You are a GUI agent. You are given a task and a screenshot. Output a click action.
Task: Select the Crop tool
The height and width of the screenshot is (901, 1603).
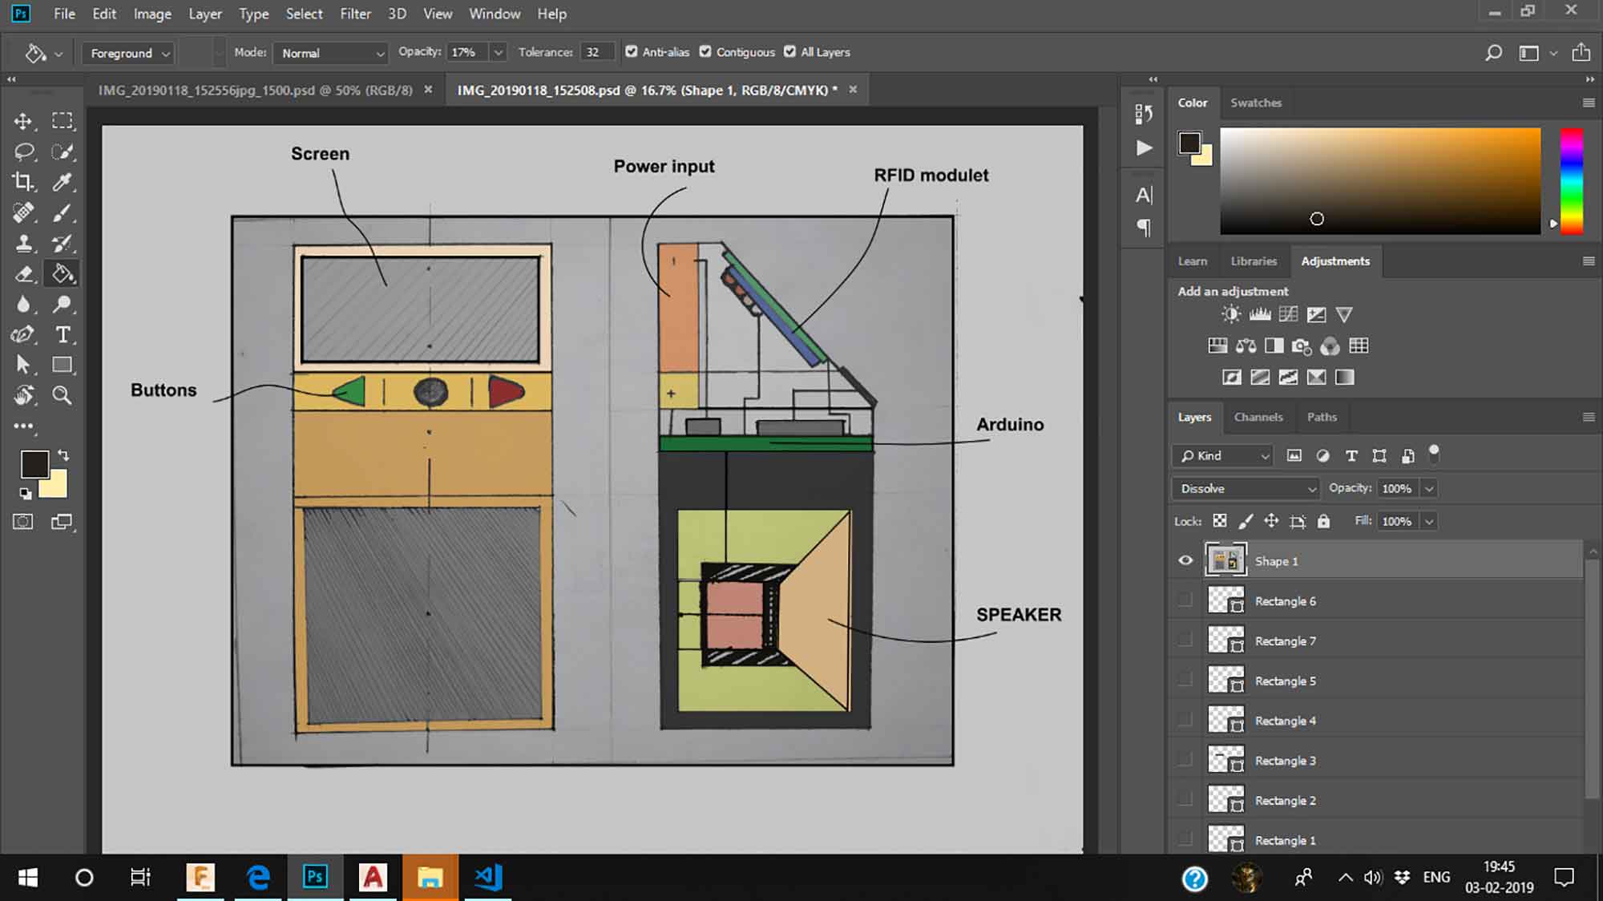pos(24,182)
